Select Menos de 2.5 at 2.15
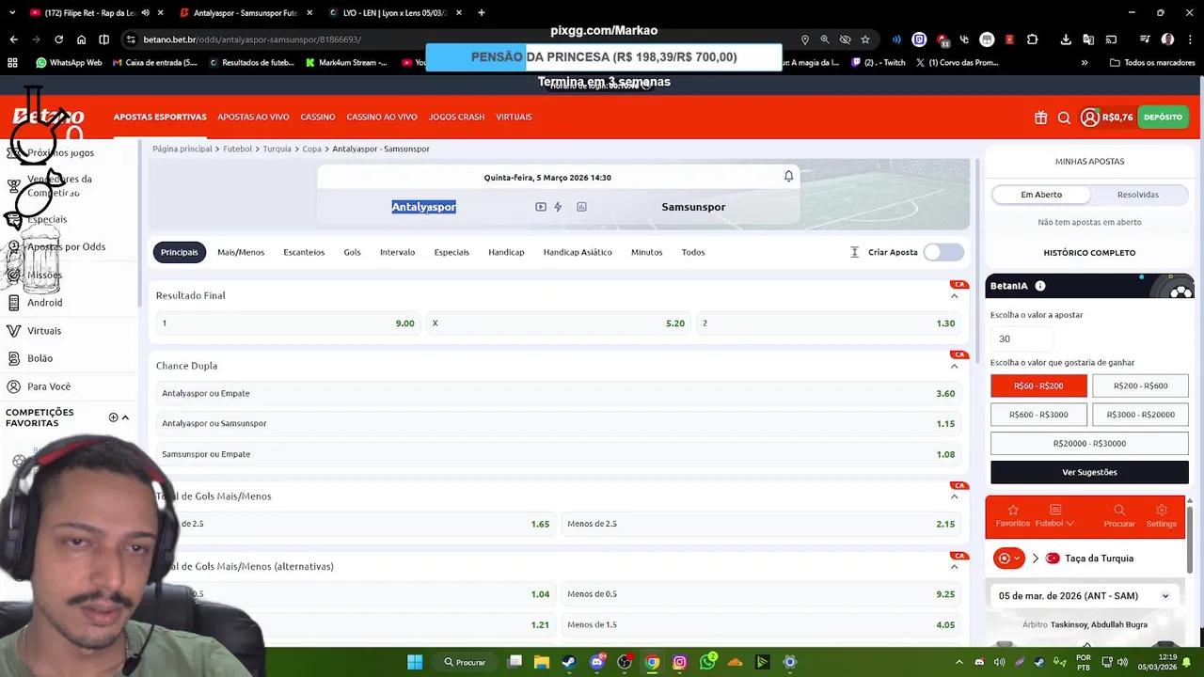1204x677 pixels. 761,524
